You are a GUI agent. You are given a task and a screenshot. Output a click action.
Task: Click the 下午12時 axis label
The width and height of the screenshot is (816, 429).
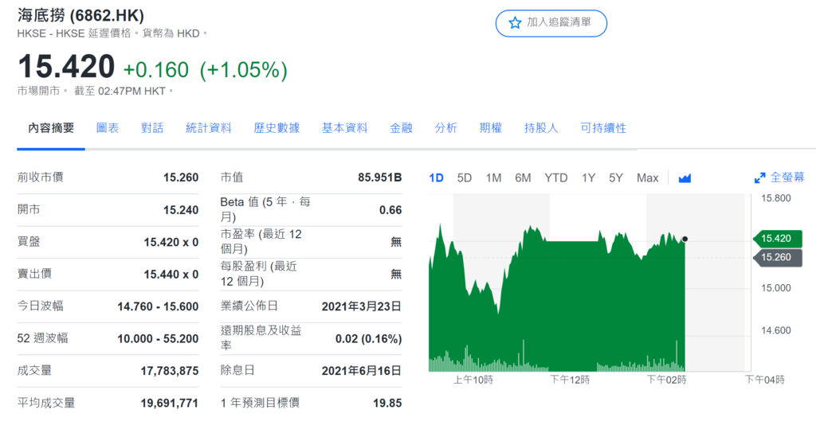point(570,380)
